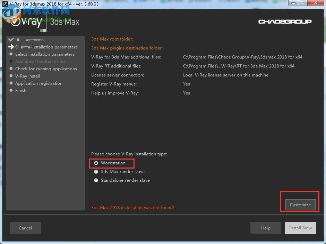Click the V-Ray 3ds Max header logo
This screenshot has width=326, height=244.
click(x=45, y=22)
